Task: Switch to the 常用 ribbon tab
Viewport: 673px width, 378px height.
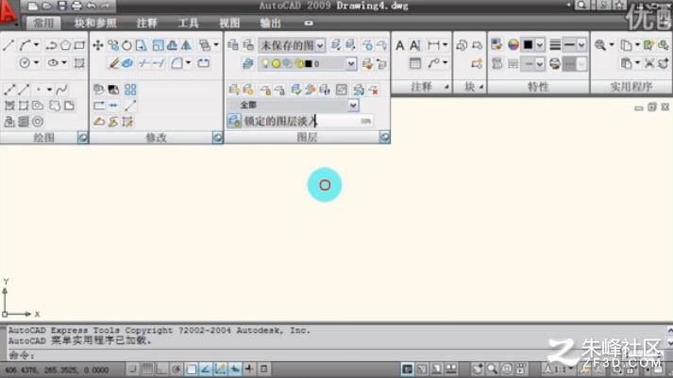Action: pos(43,23)
